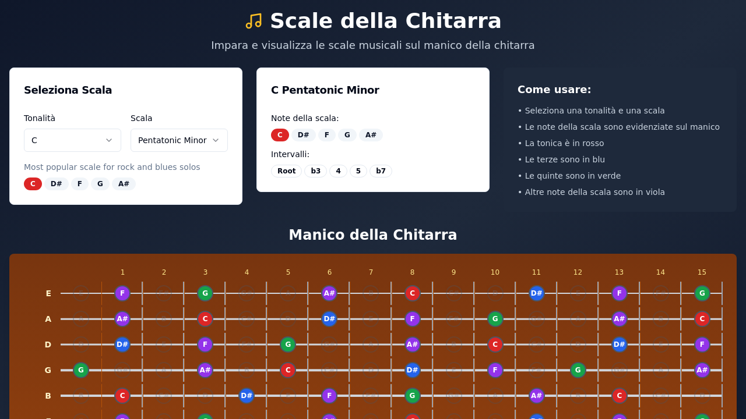The image size is (746, 419).
Task: Click the A# badge in the selected scale notes
Action: pos(371,134)
